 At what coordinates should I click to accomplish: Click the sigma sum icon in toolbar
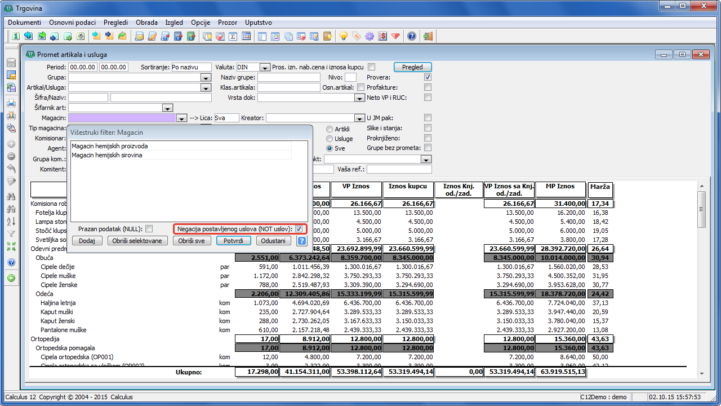tap(233, 37)
